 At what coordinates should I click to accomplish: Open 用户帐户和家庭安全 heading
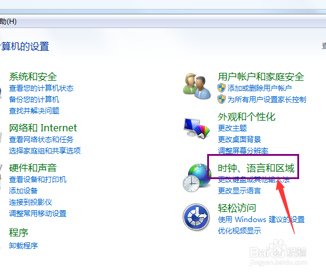(261, 77)
